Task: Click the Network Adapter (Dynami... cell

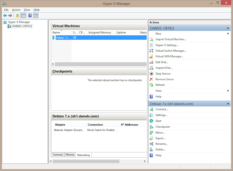Action: (x=69, y=130)
